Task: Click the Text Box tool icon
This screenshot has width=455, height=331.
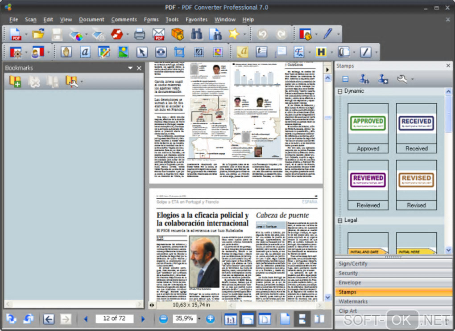Action: pos(261,52)
